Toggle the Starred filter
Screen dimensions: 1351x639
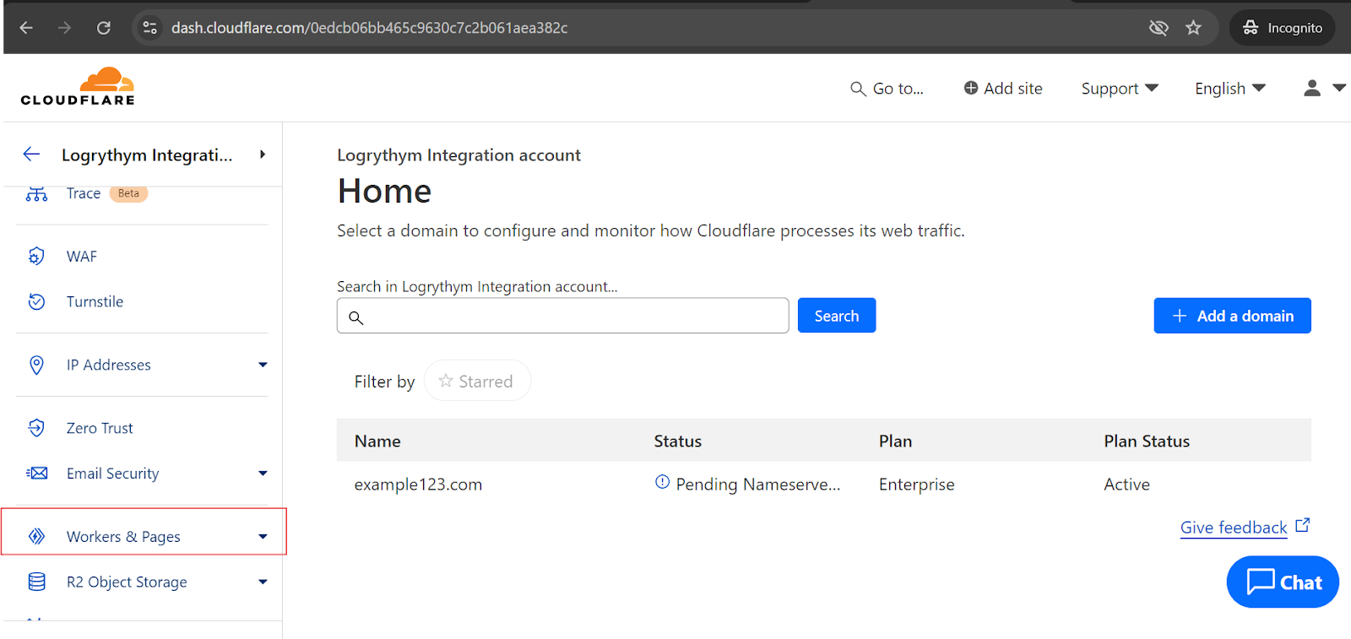[477, 382]
